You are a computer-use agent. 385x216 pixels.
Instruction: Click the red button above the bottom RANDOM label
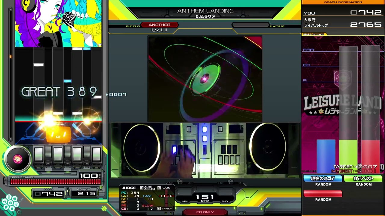pyautogui.click(x=323, y=194)
